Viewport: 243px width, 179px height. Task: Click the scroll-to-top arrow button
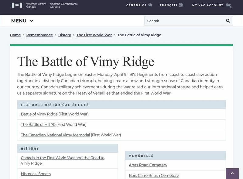click(x=232, y=174)
